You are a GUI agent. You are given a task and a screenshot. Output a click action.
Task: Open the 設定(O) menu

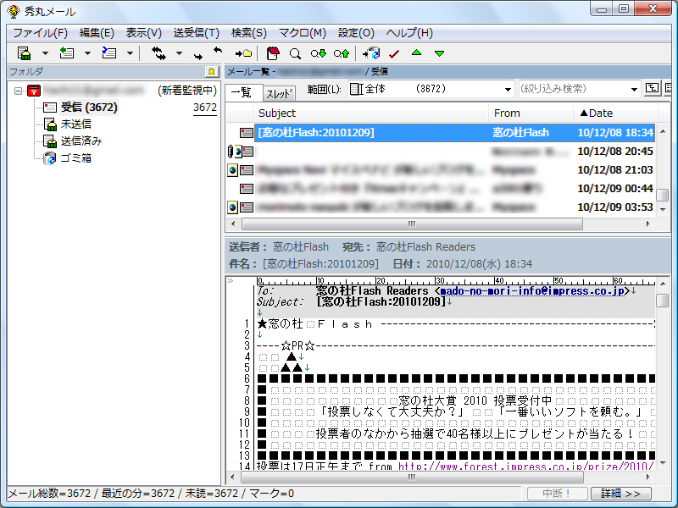tap(356, 33)
